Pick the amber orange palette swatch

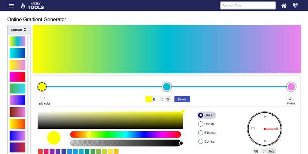coord(116,151)
